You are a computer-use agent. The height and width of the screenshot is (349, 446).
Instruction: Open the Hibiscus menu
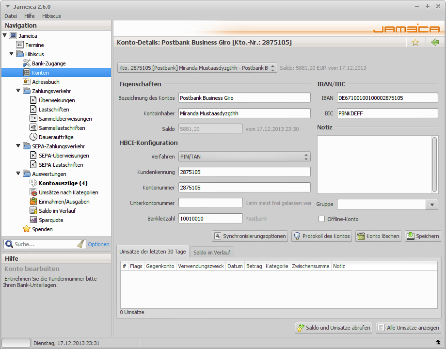click(51, 16)
